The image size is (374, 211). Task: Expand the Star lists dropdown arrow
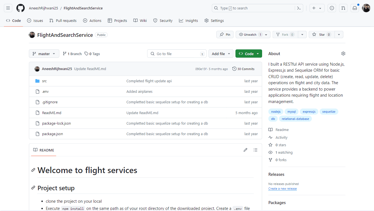pyautogui.click(x=339, y=35)
